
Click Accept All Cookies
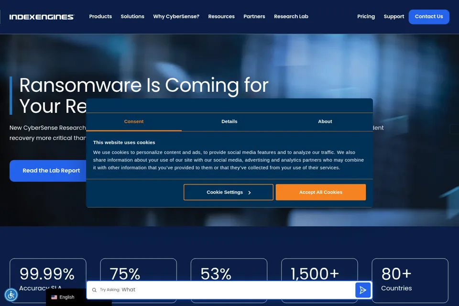(320, 192)
